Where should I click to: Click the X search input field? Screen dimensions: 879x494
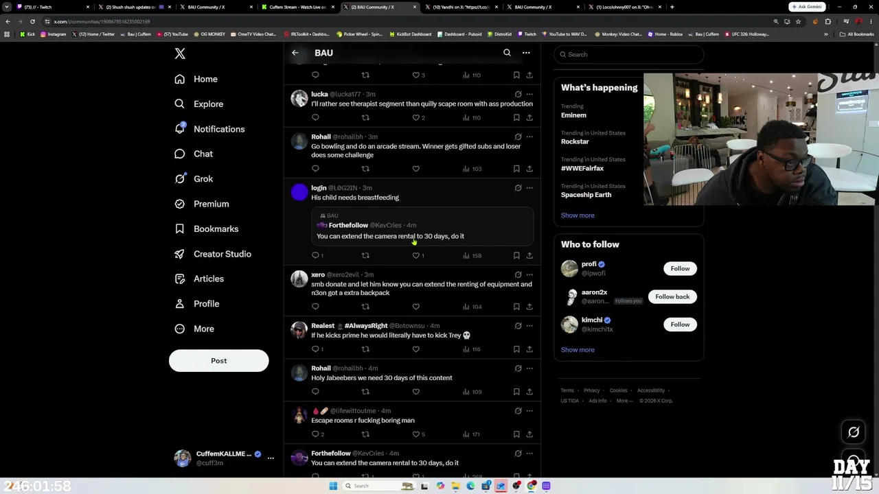tap(629, 54)
